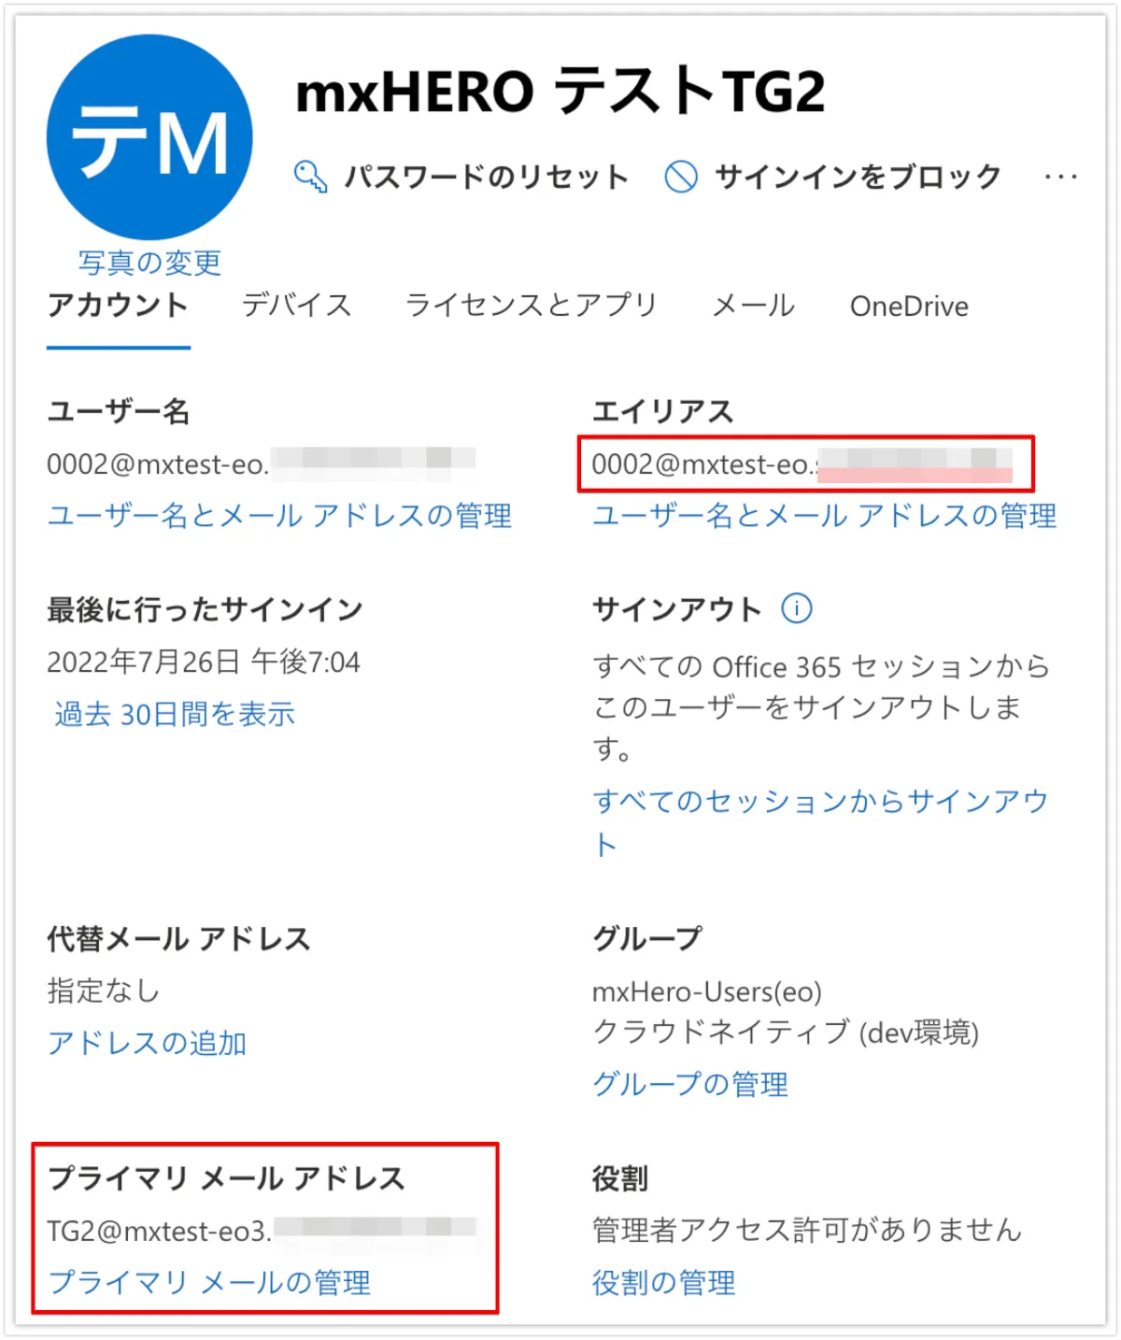Open the three-dots more actions menu
The image size is (1121, 1340).
point(1061,176)
